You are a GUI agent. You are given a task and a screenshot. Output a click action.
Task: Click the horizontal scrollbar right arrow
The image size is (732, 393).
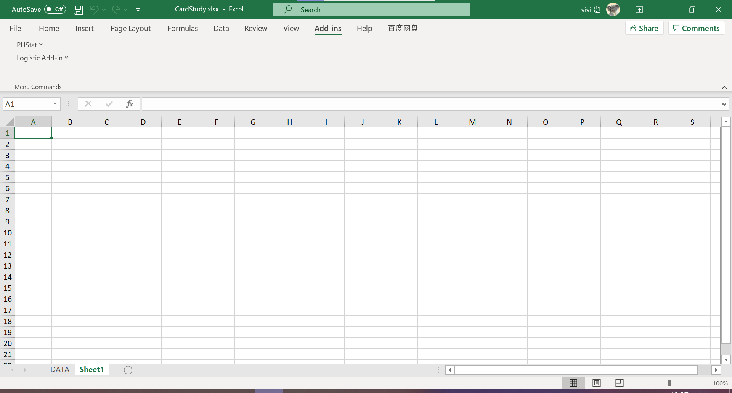click(716, 370)
